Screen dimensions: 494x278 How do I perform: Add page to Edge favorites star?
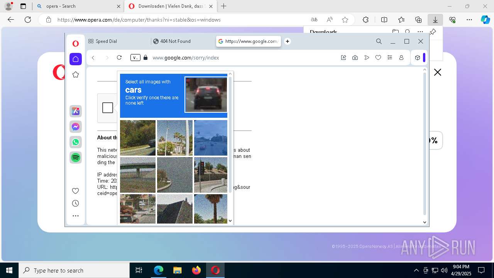tap(345, 20)
